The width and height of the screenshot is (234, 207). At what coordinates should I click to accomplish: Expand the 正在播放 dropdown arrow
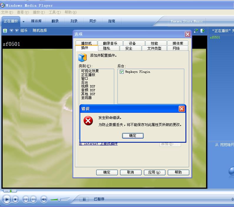24,22
